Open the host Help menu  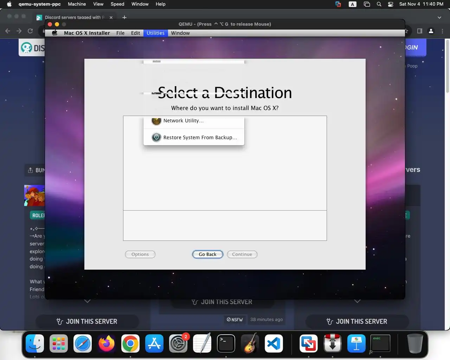coord(160,4)
